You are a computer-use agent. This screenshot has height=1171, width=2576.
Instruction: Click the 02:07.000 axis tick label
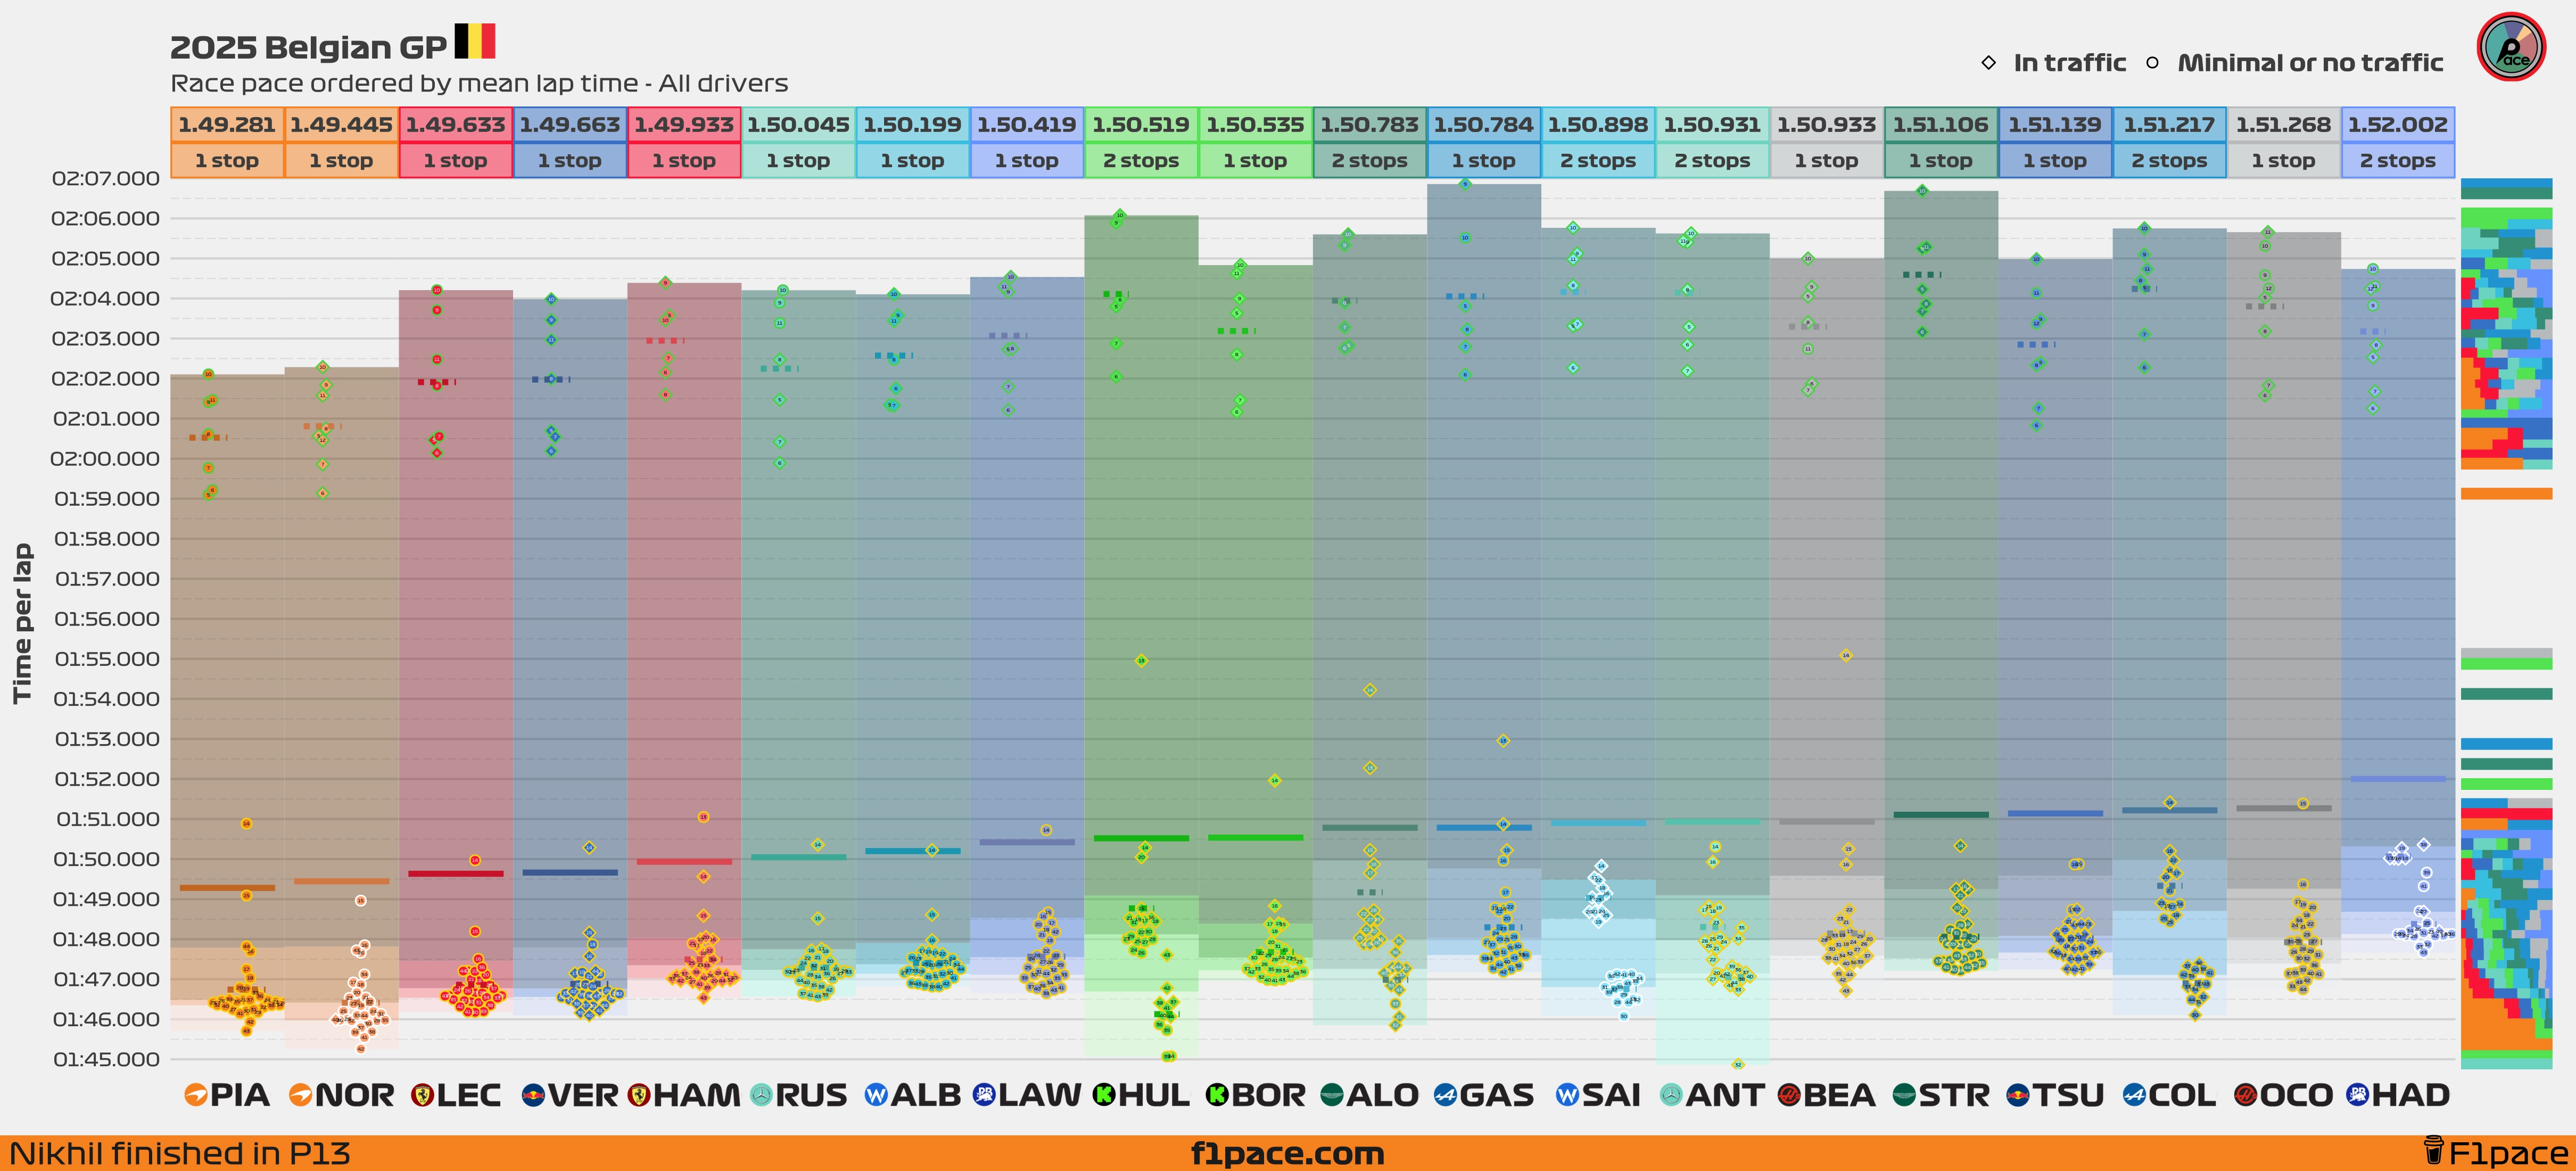(106, 178)
